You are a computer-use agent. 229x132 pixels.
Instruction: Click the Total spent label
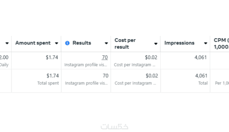pyautogui.click(x=48, y=83)
